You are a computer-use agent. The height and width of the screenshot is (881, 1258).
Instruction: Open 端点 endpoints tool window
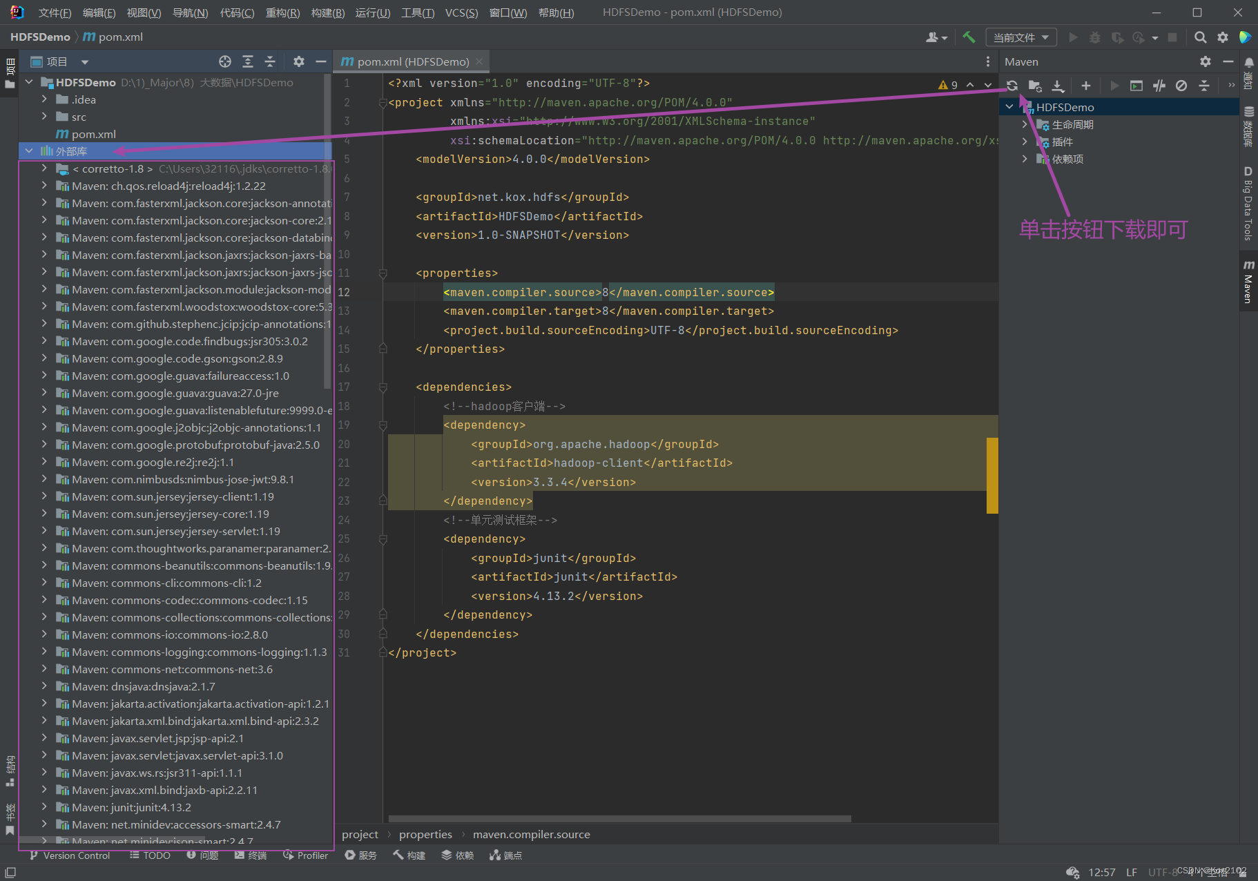(x=506, y=855)
